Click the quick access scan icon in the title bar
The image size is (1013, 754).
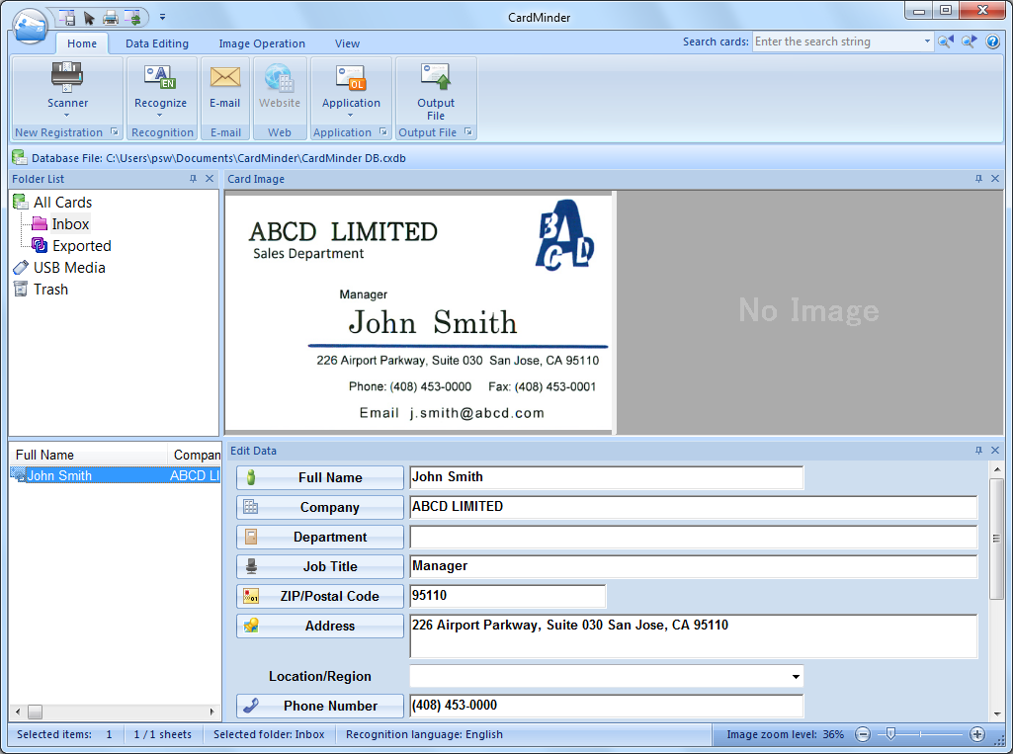click(66, 18)
